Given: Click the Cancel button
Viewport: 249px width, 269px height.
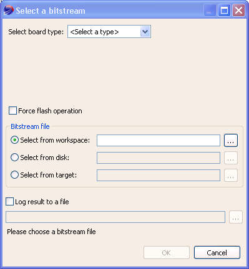Looking at the screenshot, I should pyautogui.click(x=217, y=253).
